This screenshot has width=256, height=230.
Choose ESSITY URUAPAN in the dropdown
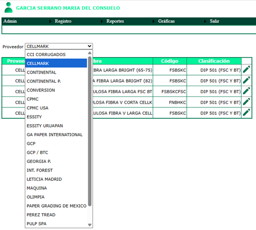pyautogui.click(x=56, y=126)
